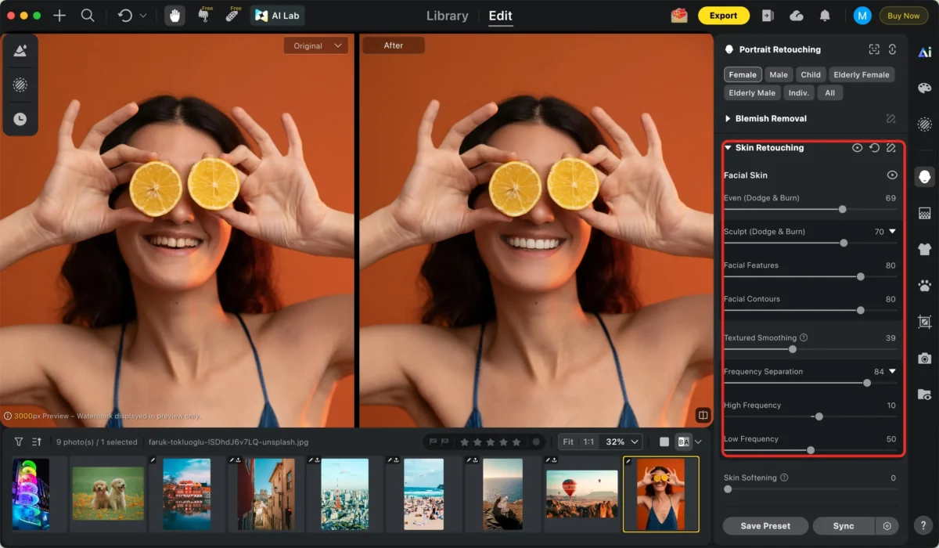Image resolution: width=939 pixels, height=548 pixels.
Task: Open the clothing retouch sidebar icon
Action: (x=924, y=250)
